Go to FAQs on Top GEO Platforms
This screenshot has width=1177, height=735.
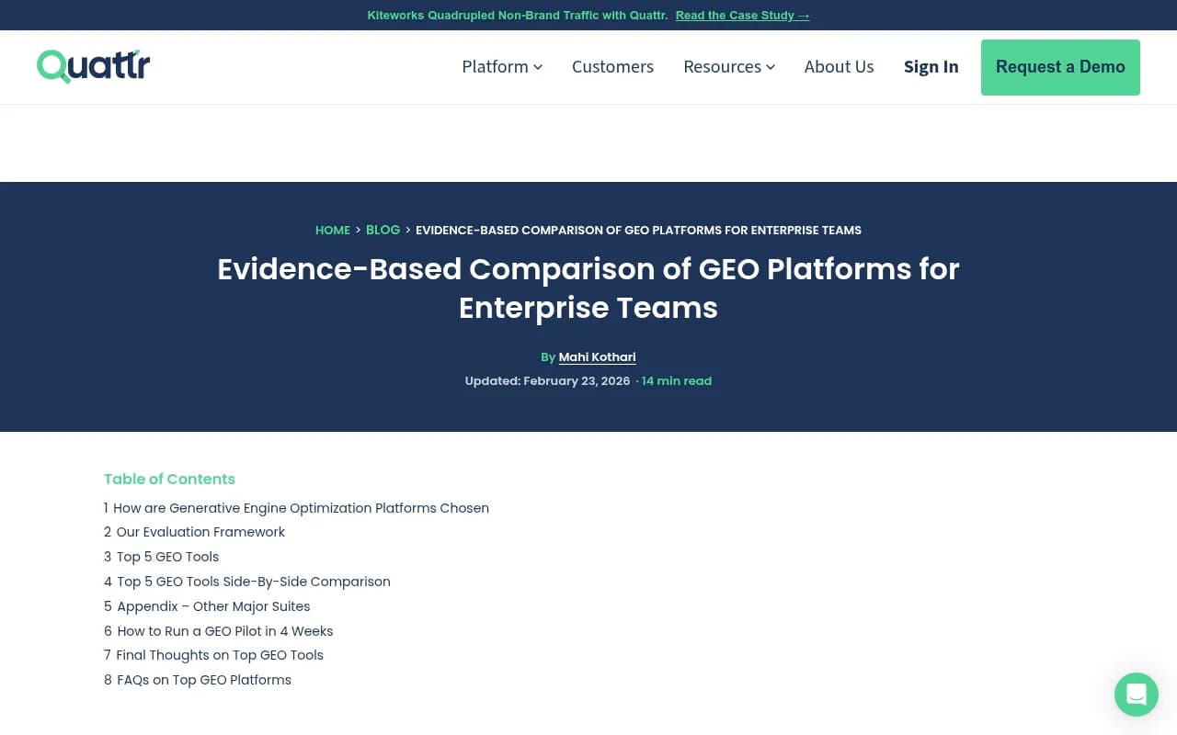[204, 680]
